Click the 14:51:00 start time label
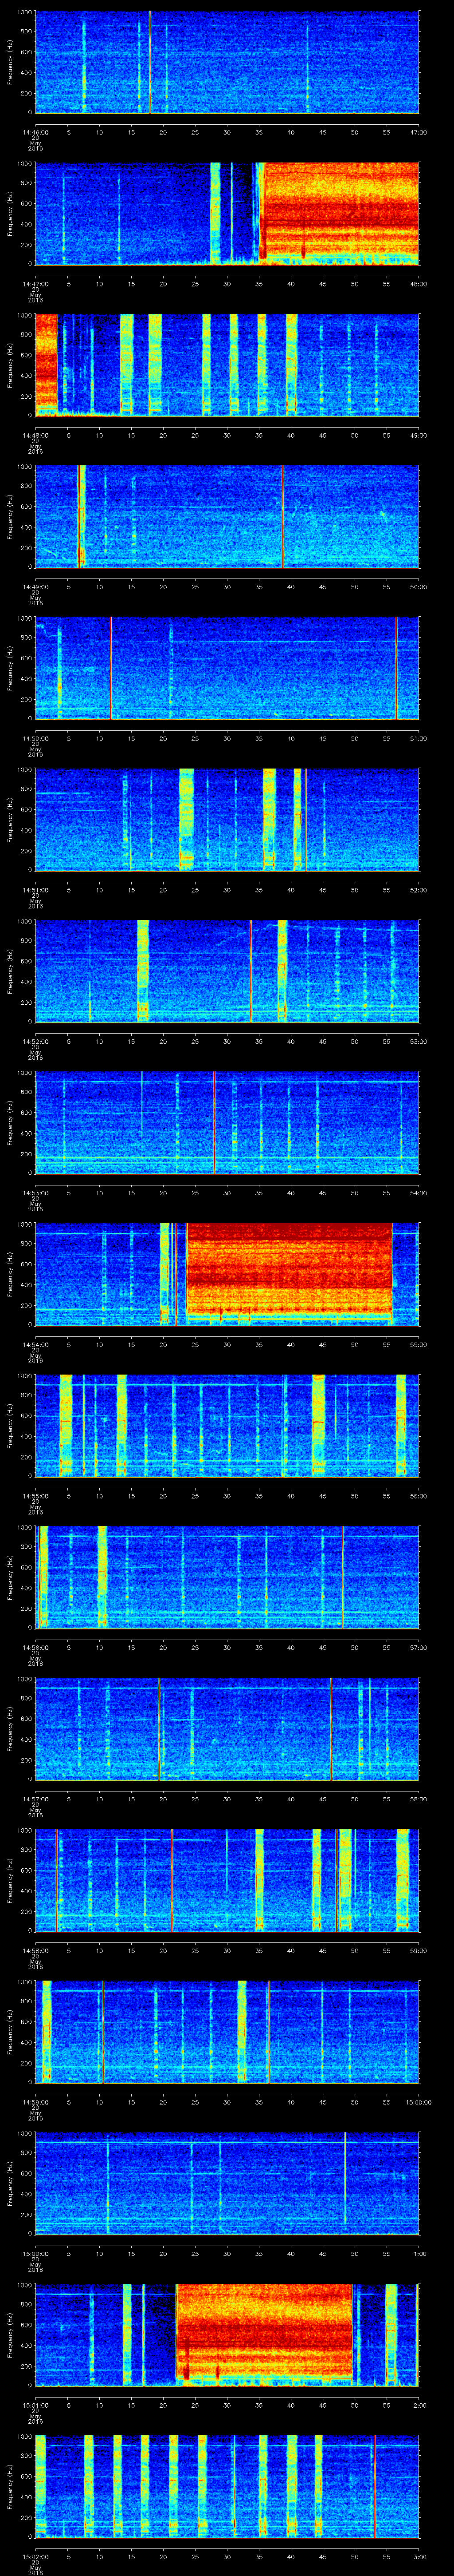The width and height of the screenshot is (454, 2576). tap(35, 890)
